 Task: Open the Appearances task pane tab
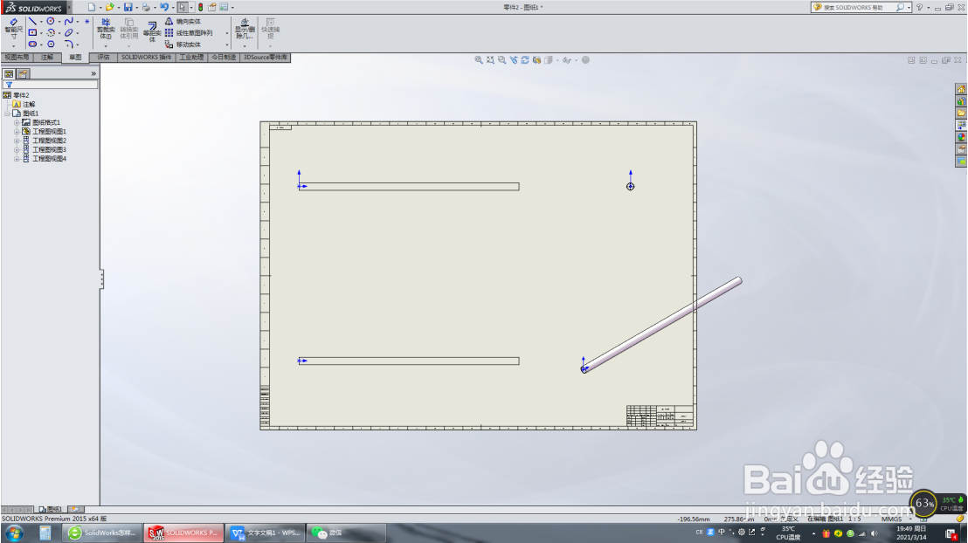click(x=961, y=137)
